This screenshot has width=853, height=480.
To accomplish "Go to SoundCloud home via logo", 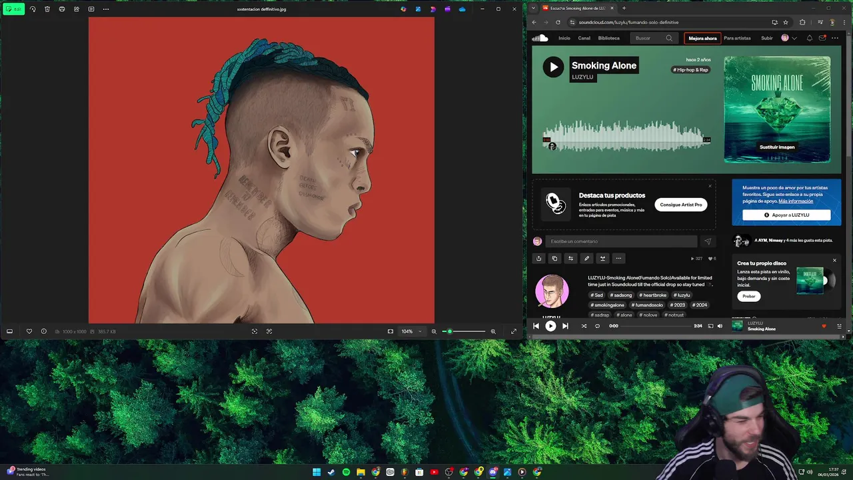I will tap(540, 38).
